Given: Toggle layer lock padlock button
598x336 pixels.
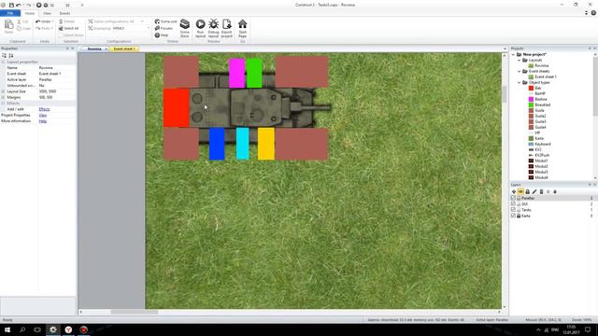Looking at the screenshot, I should coord(527,191).
